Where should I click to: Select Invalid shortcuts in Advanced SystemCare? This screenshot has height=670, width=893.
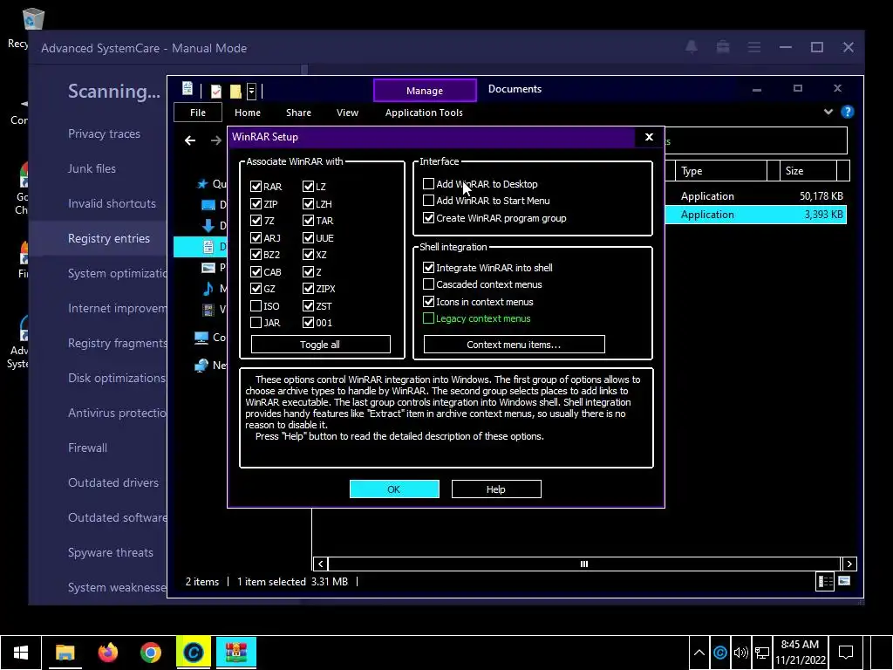click(112, 203)
